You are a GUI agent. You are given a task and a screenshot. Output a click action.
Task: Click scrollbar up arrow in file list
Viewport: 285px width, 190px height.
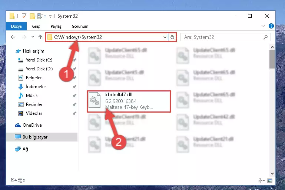click(272, 47)
